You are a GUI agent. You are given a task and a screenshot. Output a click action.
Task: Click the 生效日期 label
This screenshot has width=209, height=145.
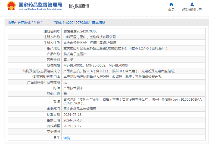point(53,120)
